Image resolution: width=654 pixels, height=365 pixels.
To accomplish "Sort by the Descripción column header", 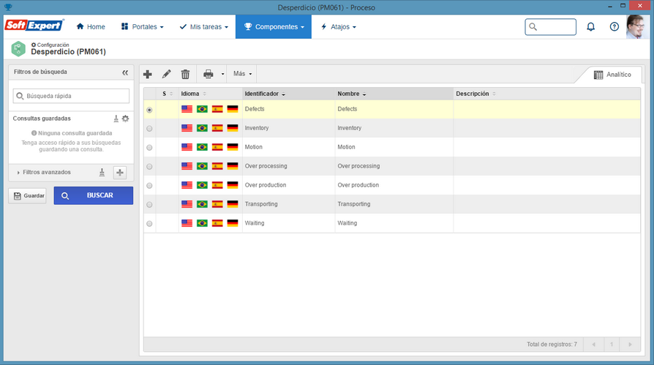I will click(546, 94).
